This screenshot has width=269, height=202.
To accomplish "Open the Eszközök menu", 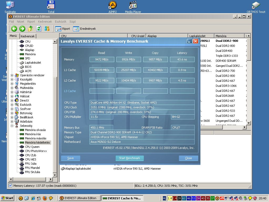I will (61, 22).
